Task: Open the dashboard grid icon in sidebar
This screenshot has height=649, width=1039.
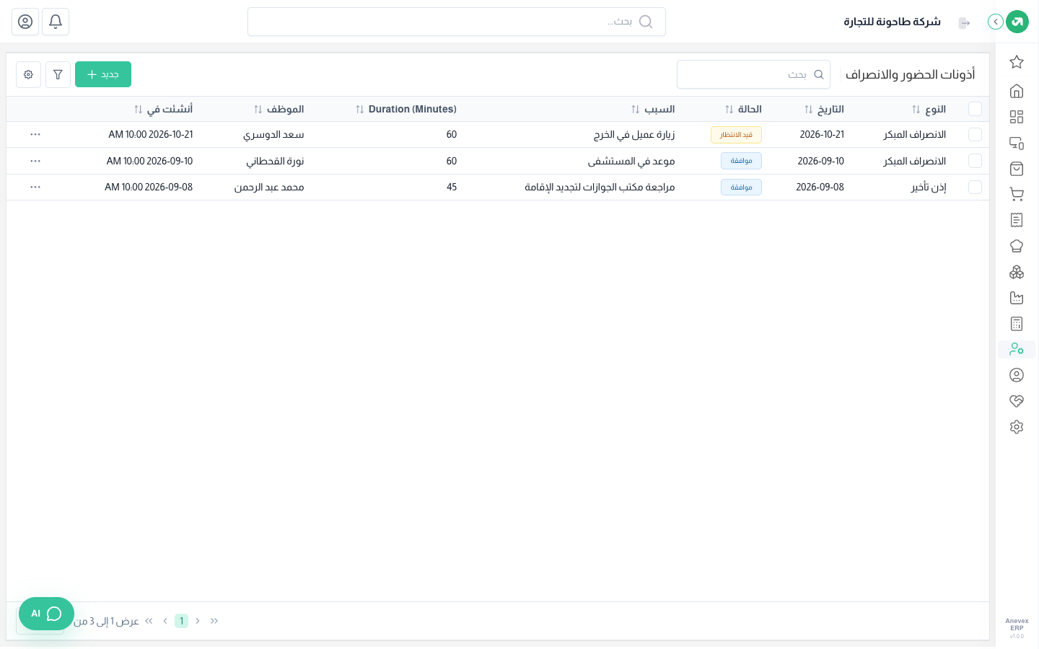Action: coord(1017,117)
